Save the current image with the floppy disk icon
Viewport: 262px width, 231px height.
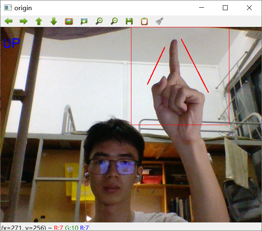tap(129, 21)
